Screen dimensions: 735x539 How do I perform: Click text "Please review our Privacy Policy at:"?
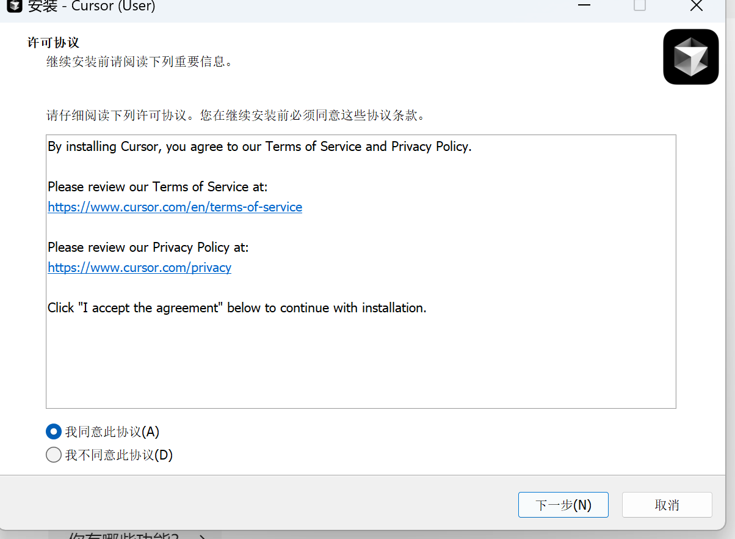(x=148, y=247)
